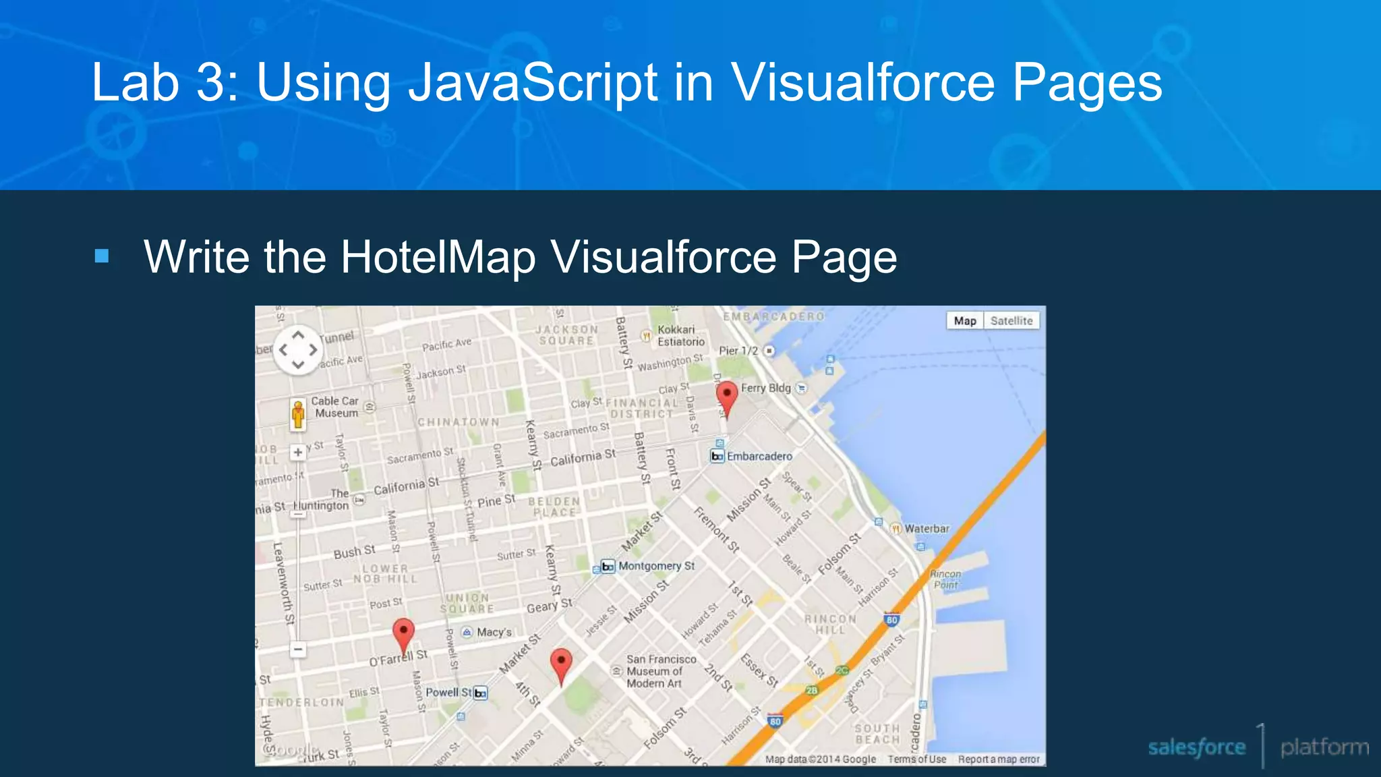Click the Interstate 80 shield near Rincon Hill
The width and height of the screenshot is (1381, 777).
pos(891,619)
